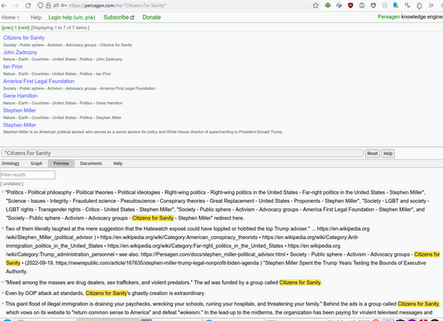This screenshot has width=443, height=321.
Task: Open the uBlock Origin red shield icon
Action: [350, 6]
